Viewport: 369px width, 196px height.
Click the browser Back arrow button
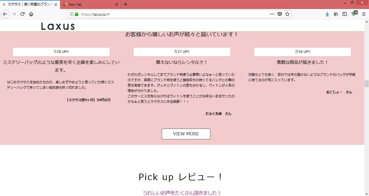(5, 14)
